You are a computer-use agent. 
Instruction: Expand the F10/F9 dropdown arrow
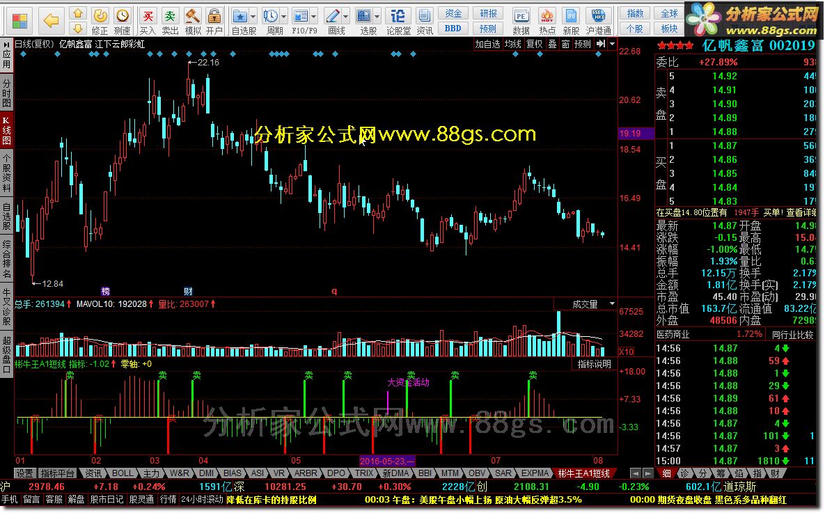coord(313,16)
